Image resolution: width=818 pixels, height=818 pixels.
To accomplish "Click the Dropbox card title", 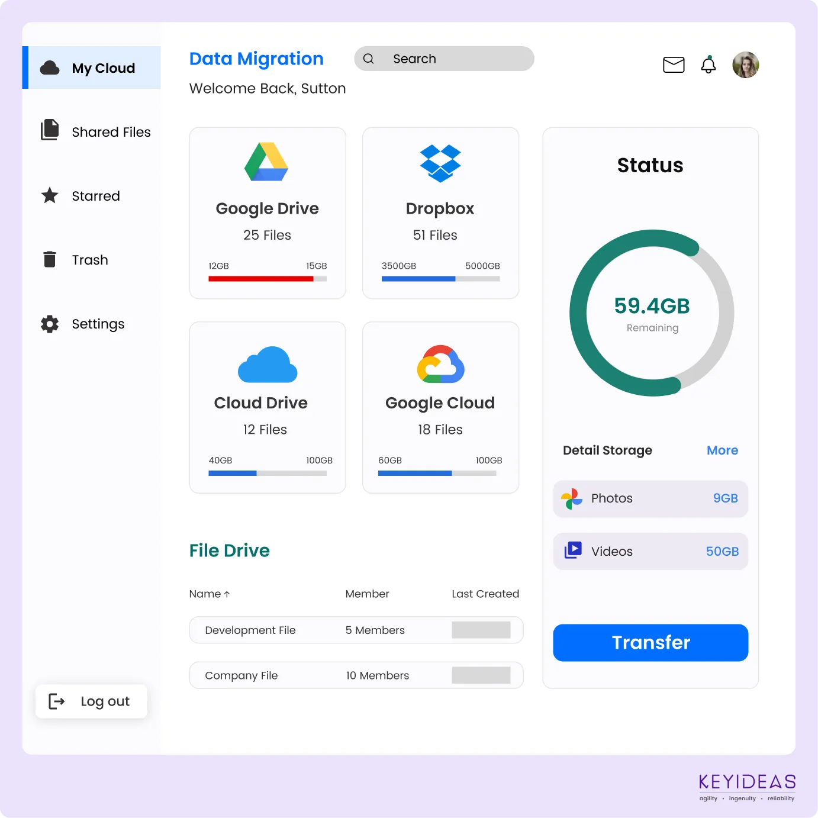I will tap(440, 208).
